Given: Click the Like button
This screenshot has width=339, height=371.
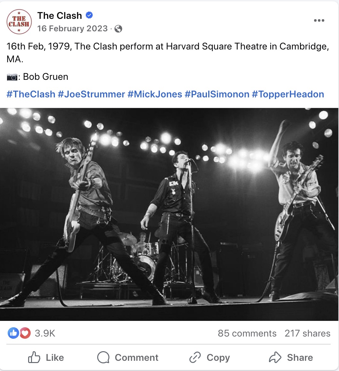Looking at the screenshot, I should point(46,357).
